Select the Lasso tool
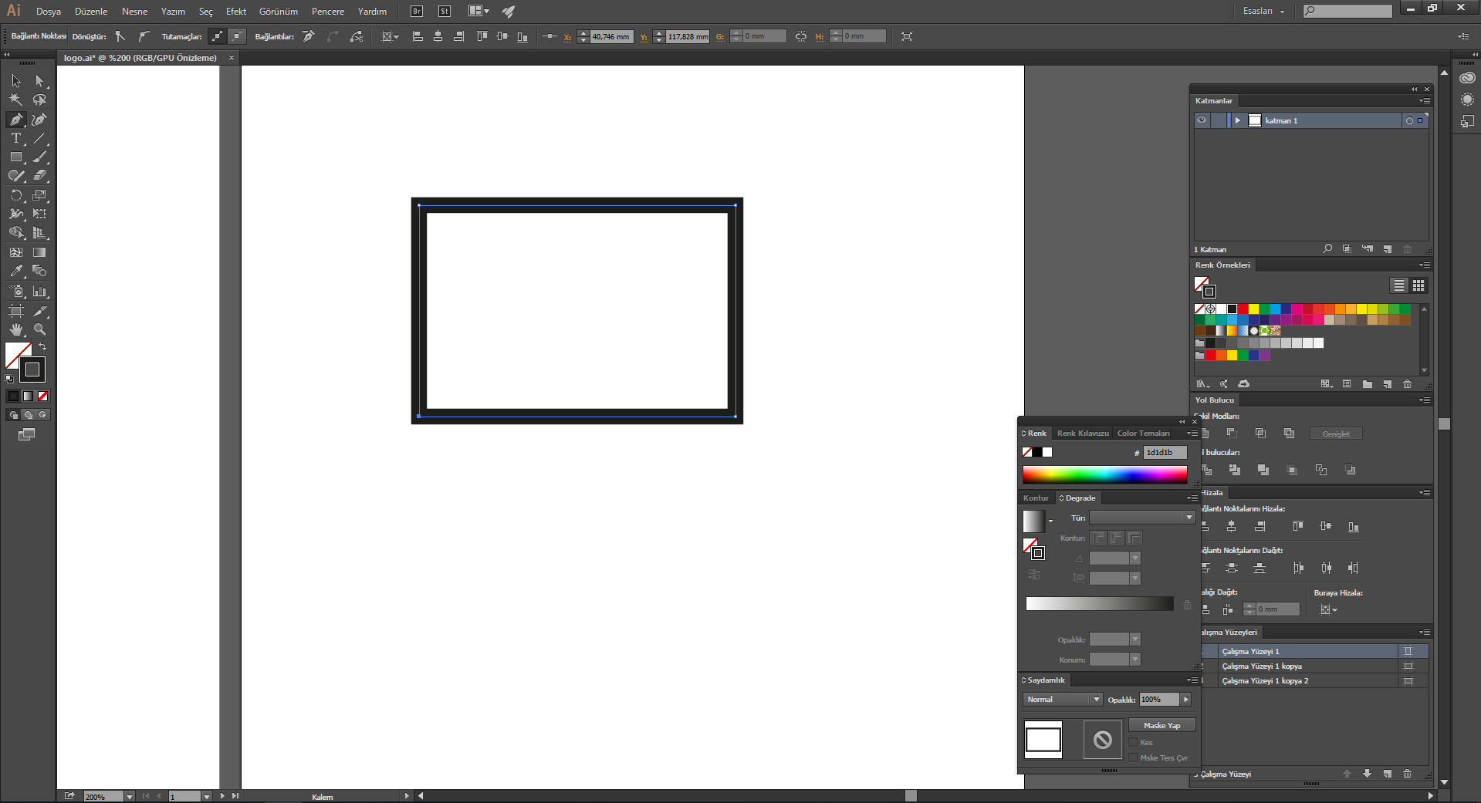Viewport: 1481px width, 803px height. pyautogui.click(x=39, y=100)
